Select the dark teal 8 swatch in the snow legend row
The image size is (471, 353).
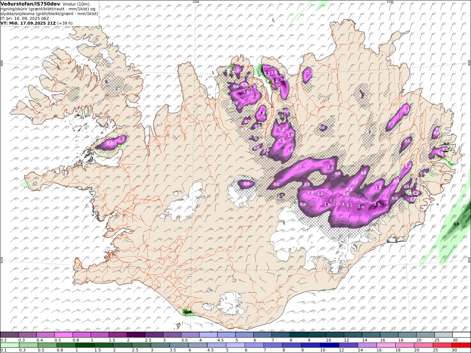pos(299,335)
